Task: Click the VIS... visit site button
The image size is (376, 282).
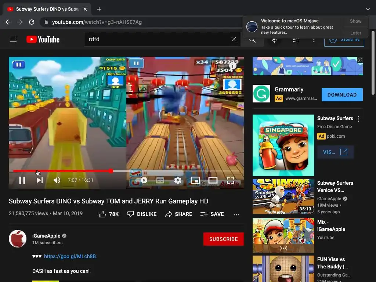Action: coord(335,152)
